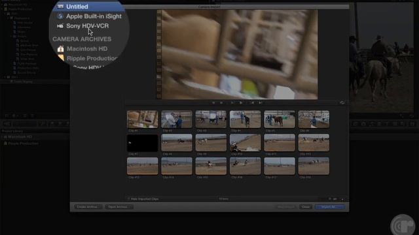The image size is (419, 235).
Task: Click the Close button in Camera Import
Action: click(306, 207)
